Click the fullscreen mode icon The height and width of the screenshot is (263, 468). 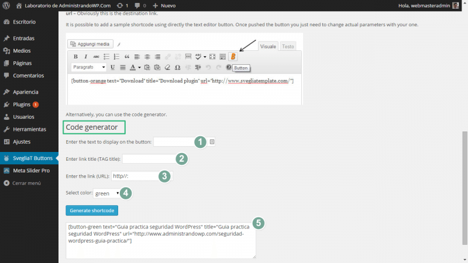point(212,56)
